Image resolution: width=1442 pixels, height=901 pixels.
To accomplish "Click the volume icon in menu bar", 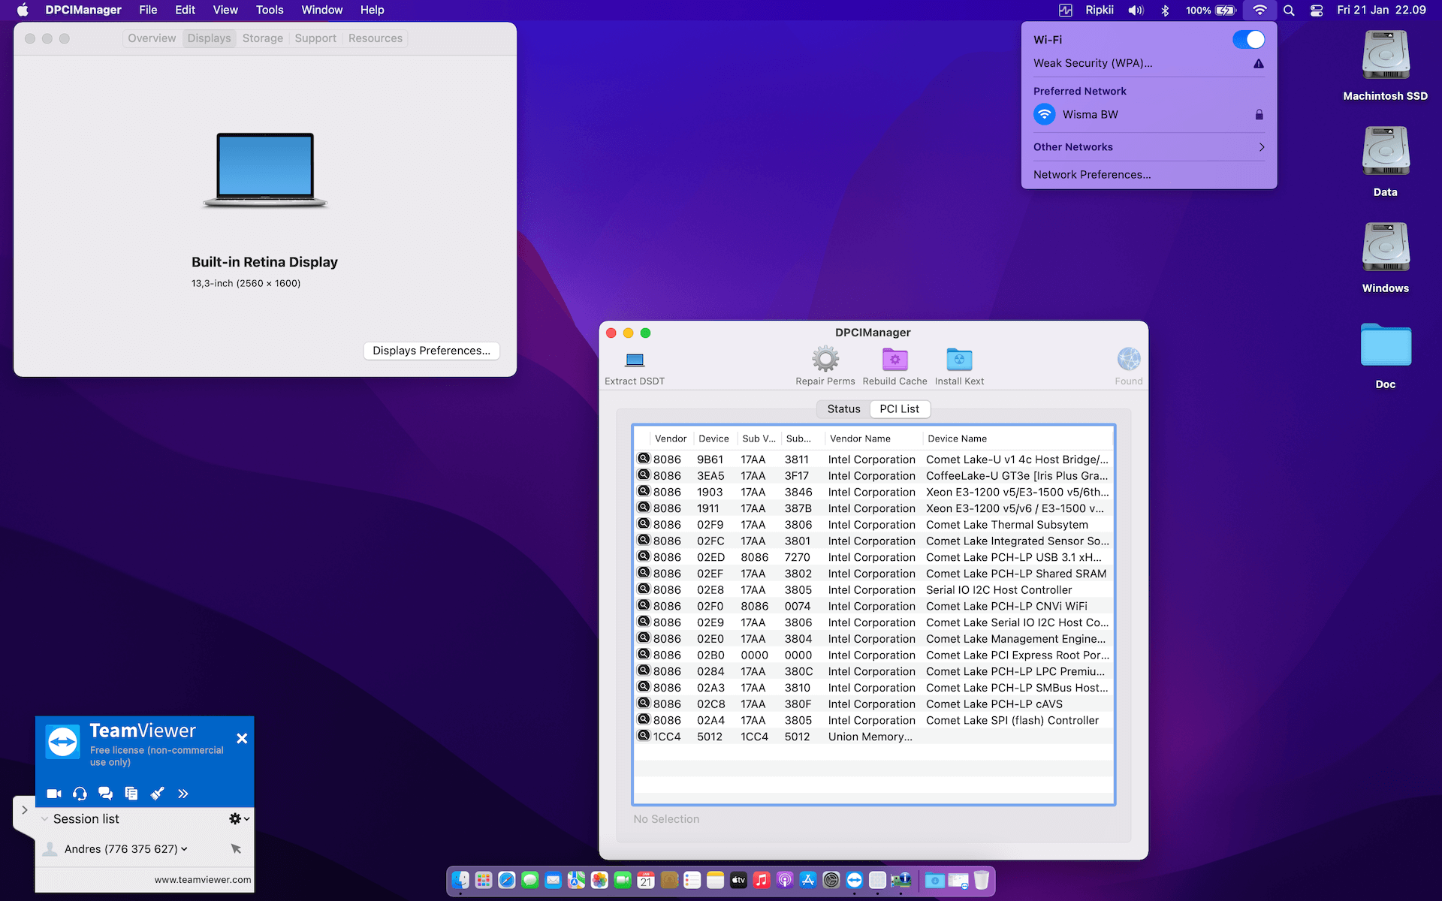I will pos(1136,10).
